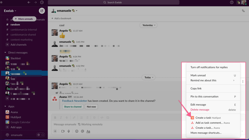
Task: Open cambiomarcia-internal channel
Action: pos(24,30)
